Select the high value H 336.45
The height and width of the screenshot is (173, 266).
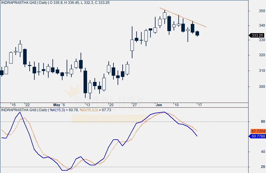coord(72,3)
